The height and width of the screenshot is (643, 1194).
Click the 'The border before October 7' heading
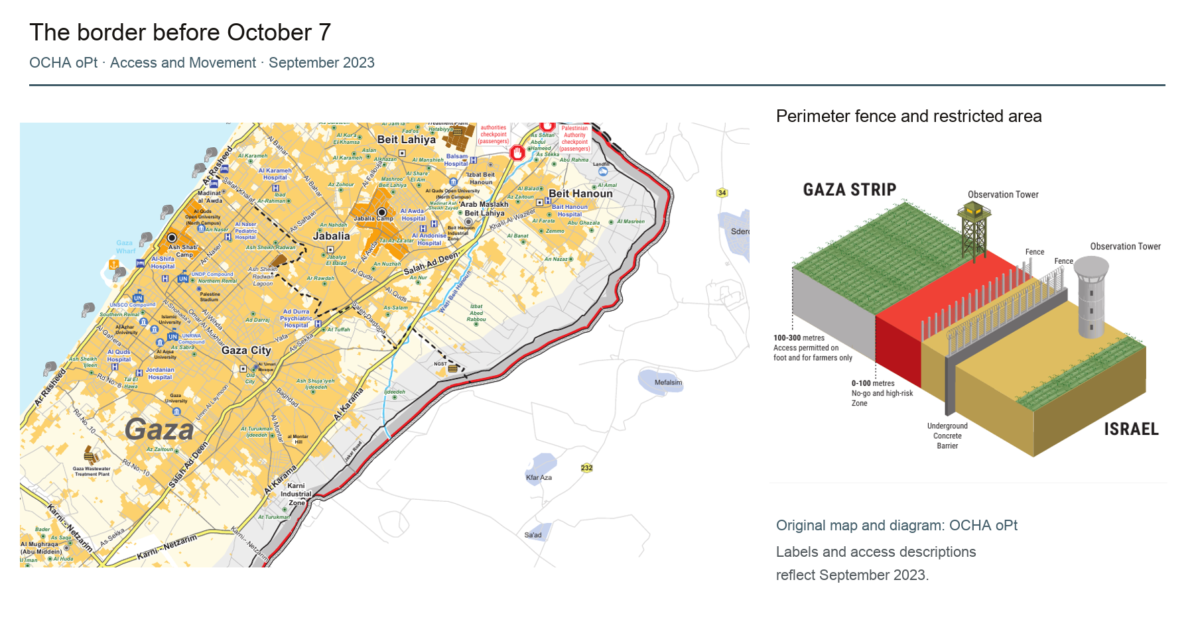180,32
